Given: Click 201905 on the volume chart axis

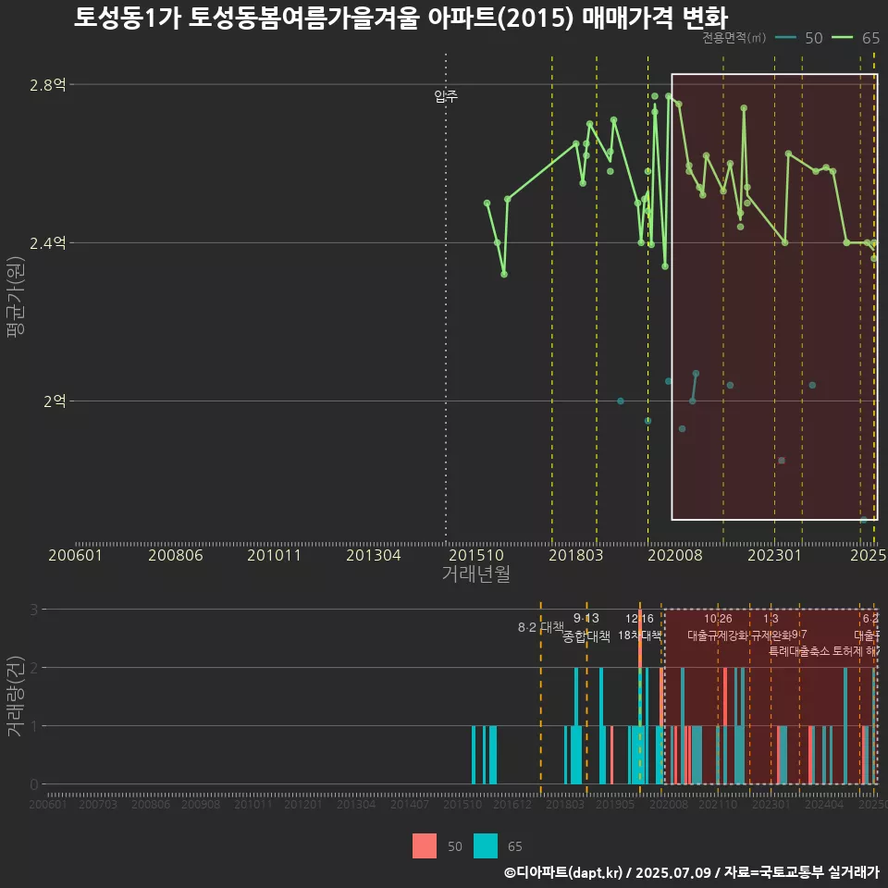Looking at the screenshot, I should coord(615,804).
